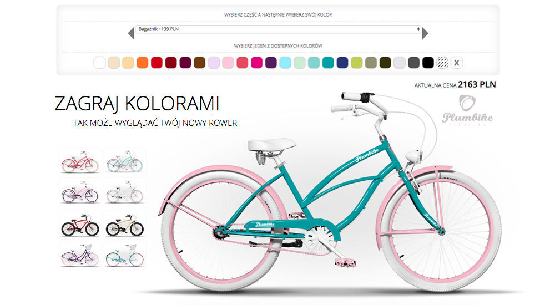Open the red and cream bike preset thumbnail
Viewport: 555px width, 305px height.
(80, 162)
